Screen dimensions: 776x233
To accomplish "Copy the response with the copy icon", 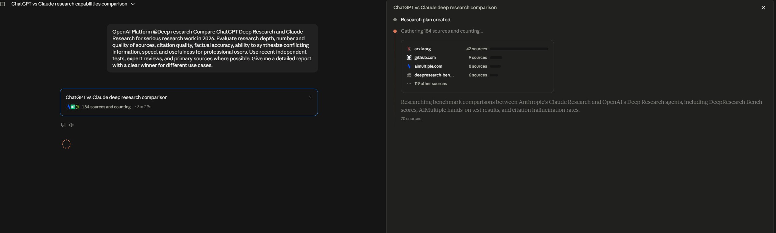I will click(63, 125).
